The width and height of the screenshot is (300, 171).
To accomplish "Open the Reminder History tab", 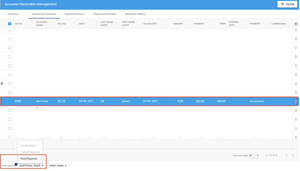I will pos(135,14).
